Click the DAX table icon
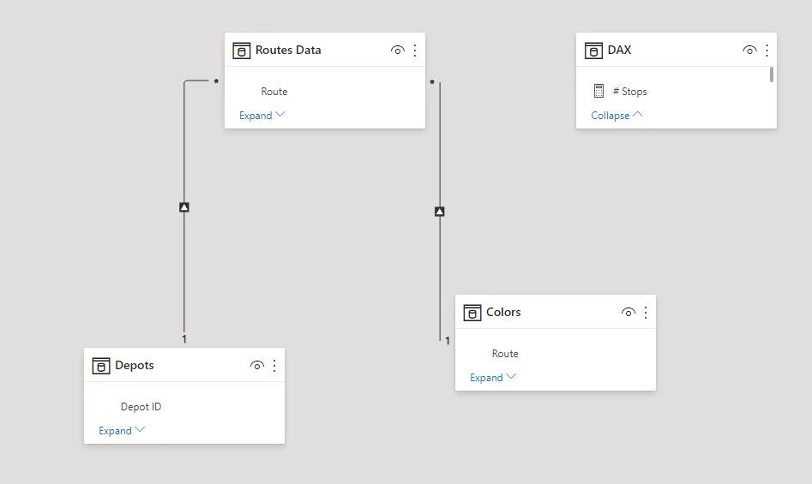The image size is (812, 484). coord(593,51)
